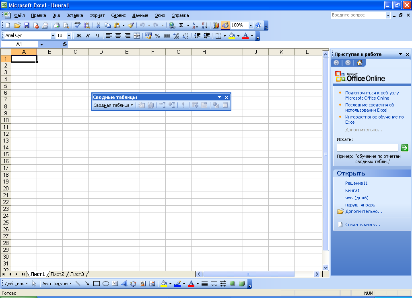Create a new workbook via toolbar icon
The width and height of the screenshot is (412, 298).
pos(8,25)
